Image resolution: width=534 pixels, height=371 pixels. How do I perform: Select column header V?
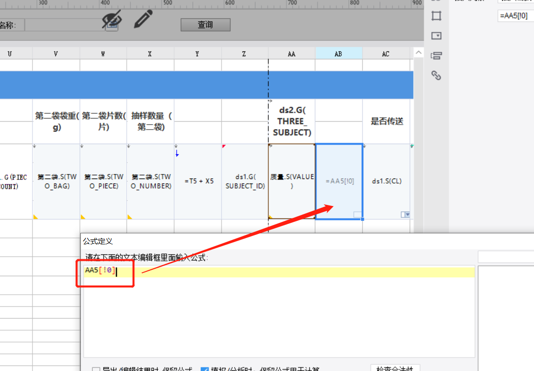click(56, 54)
